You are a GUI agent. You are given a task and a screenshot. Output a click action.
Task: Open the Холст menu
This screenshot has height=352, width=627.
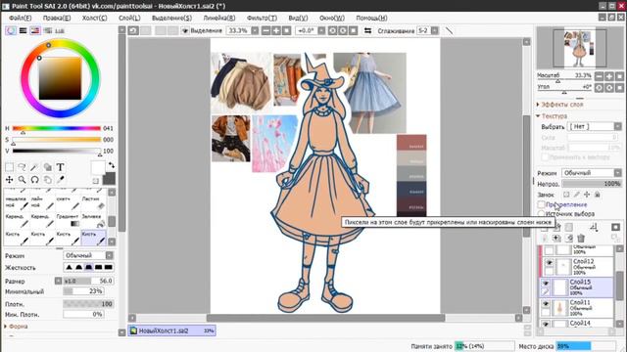[x=95, y=18]
